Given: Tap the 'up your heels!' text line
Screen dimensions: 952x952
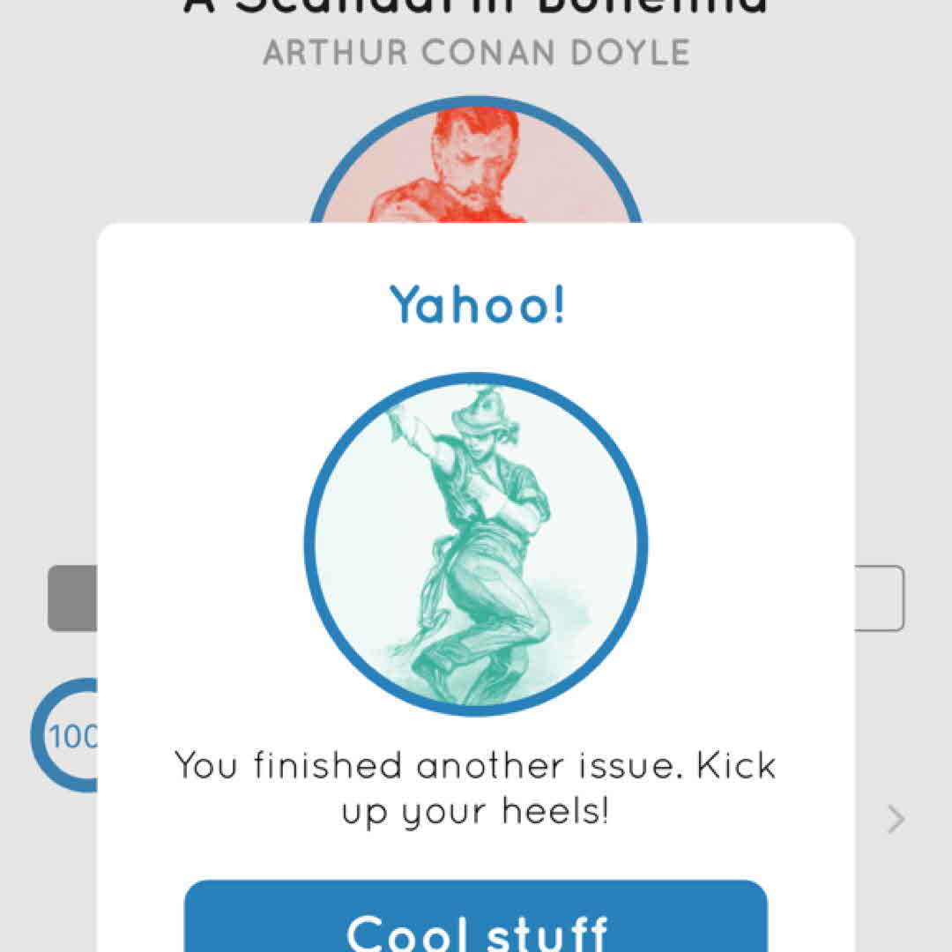Looking at the screenshot, I should (x=476, y=812).
